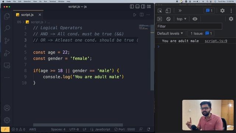The image size is (236, 133).
Task: Show additional views via the ellipsis in activity bar
Action: 7,78
